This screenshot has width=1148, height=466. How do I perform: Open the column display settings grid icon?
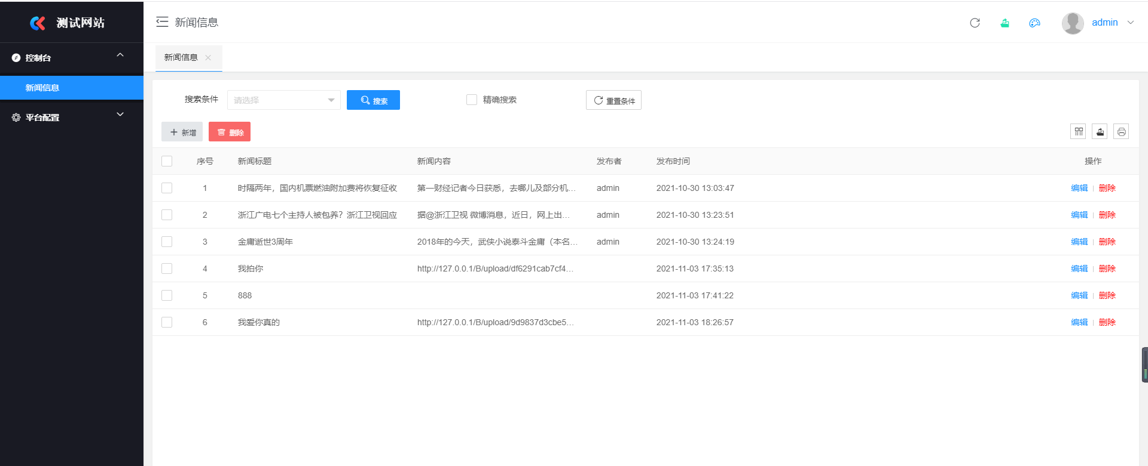coord(1078,131)
